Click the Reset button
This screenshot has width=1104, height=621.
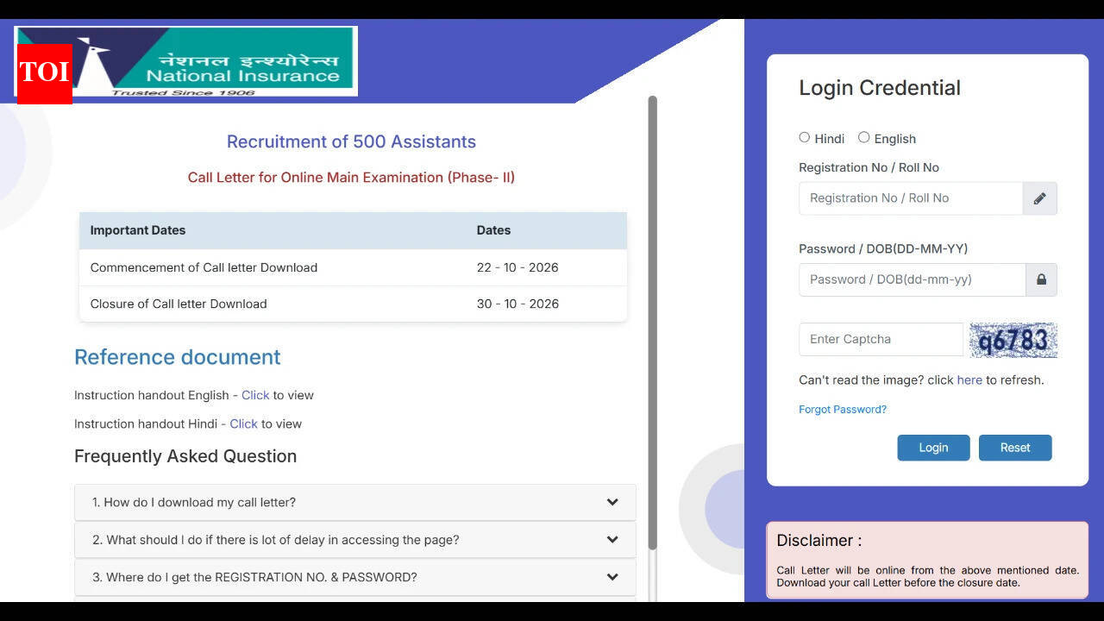click(x=1015, y=448)
